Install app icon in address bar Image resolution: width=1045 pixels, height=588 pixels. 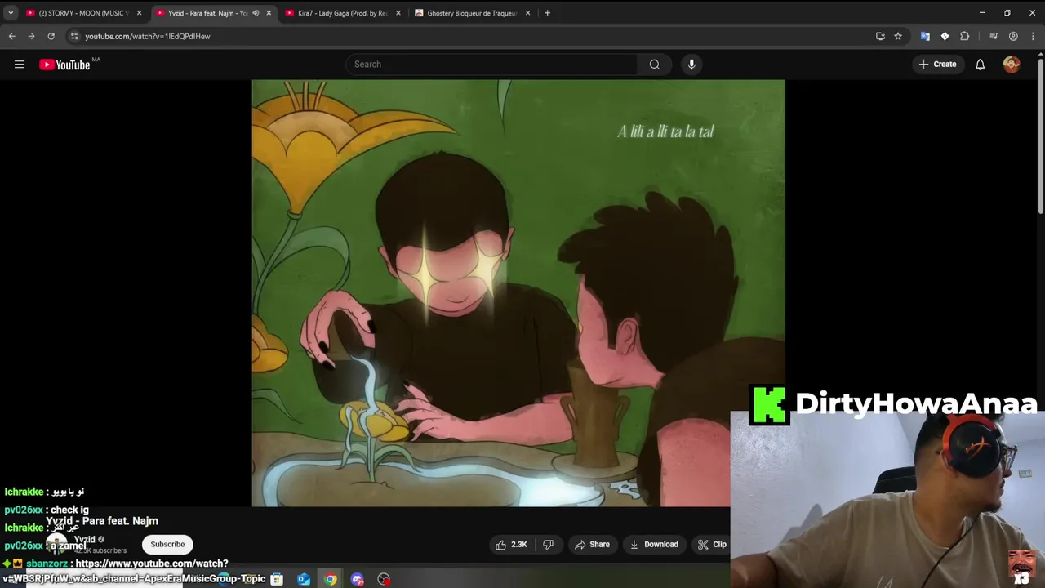click(x=880, y=36)
